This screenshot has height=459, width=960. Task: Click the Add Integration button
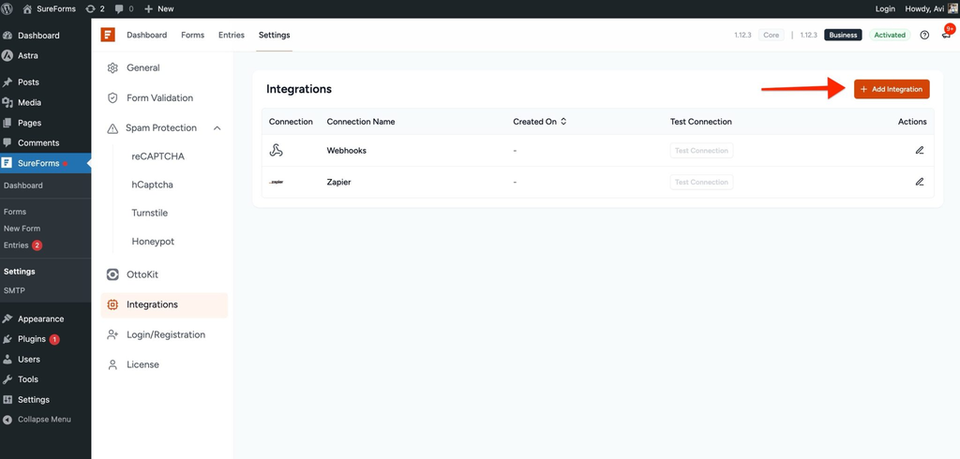tap(892, 89)
